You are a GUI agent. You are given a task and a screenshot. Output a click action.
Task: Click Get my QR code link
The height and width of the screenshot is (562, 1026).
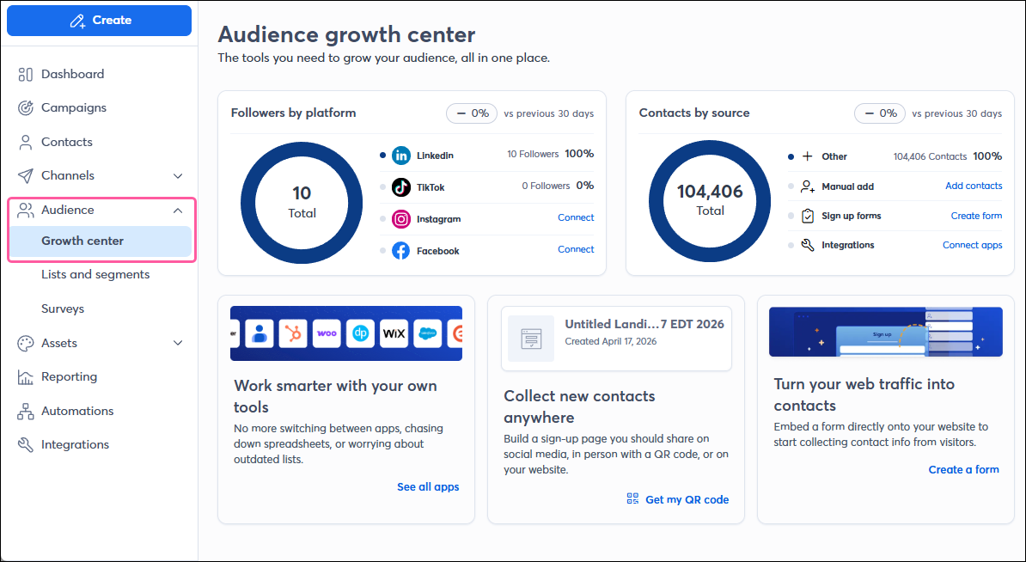point(687,500)
